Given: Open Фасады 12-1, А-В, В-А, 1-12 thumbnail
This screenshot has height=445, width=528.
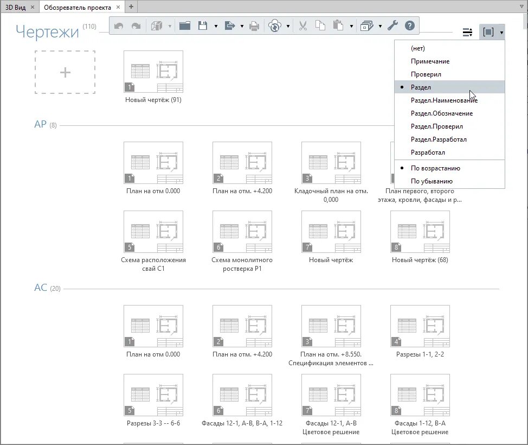Looking at the screenshot, I should 242,395.
